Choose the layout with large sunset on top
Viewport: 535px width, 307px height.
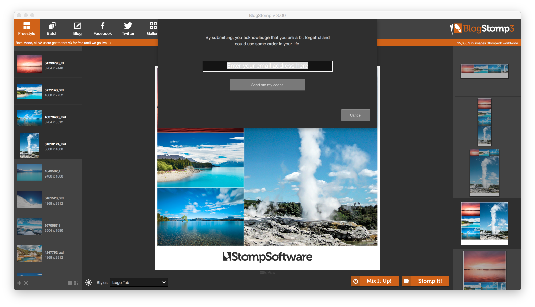(485, 270)
